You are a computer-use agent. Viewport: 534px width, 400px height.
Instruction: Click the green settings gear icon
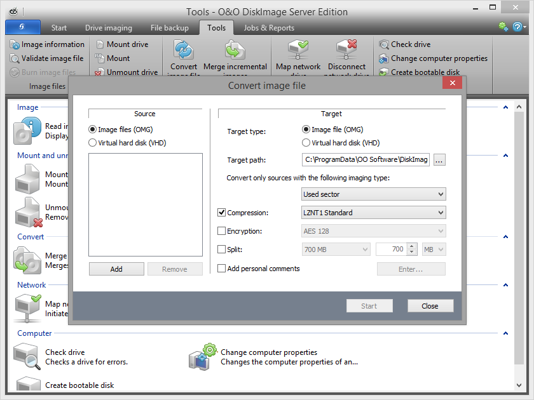pos(503,27)
